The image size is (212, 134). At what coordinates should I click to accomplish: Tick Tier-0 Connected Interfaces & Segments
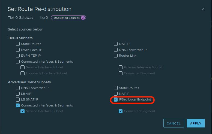(18, 62)
